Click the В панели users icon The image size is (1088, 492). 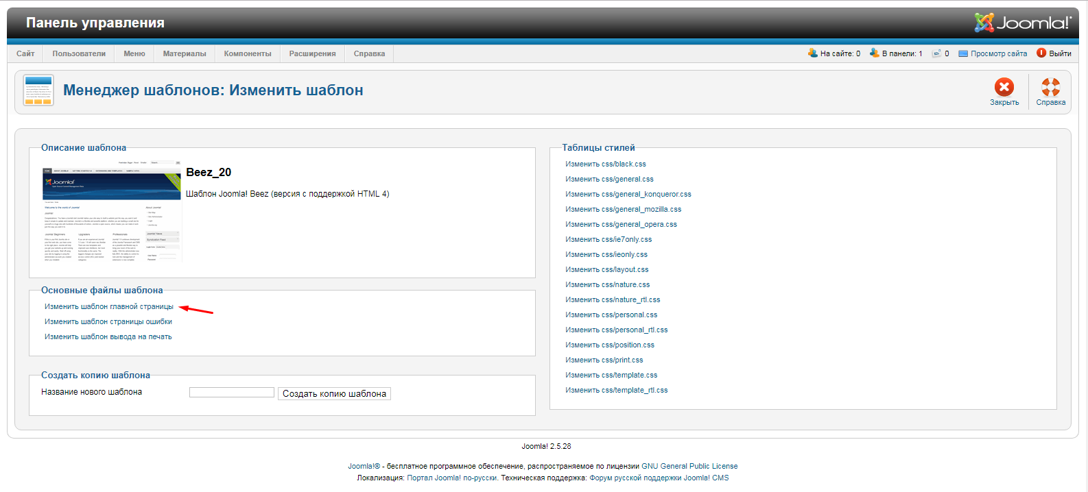[875, 53]
